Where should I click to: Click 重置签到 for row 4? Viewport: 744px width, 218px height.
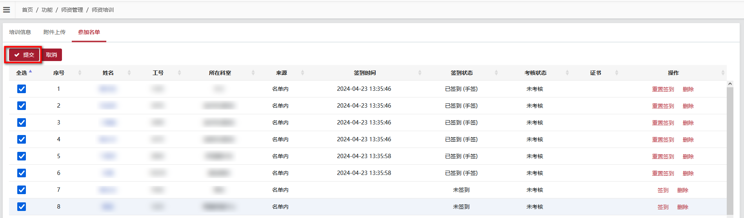click(663, 140)
